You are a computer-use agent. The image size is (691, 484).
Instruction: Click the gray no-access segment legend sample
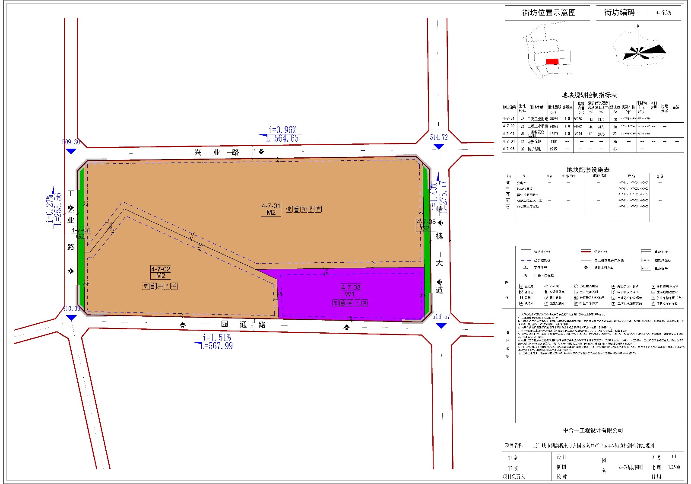click(586, 260)
